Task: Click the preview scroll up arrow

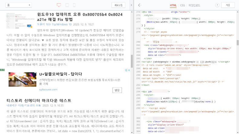Action: click(132, 12)
